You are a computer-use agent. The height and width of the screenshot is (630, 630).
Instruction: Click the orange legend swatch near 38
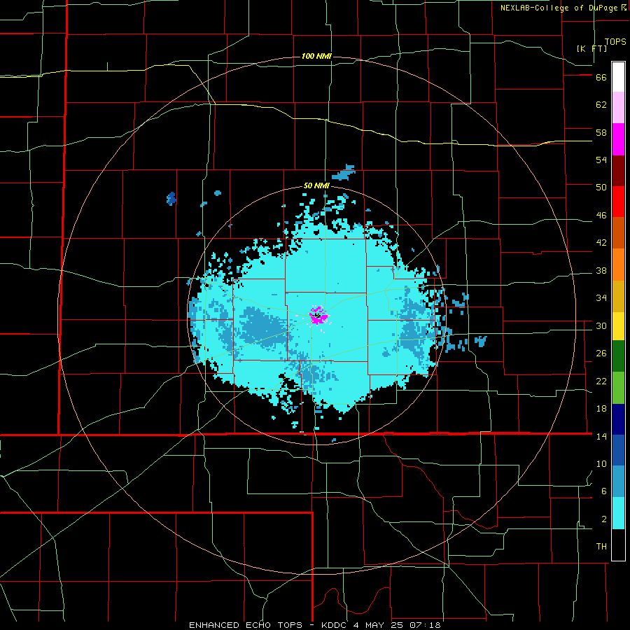coord(618,264)
